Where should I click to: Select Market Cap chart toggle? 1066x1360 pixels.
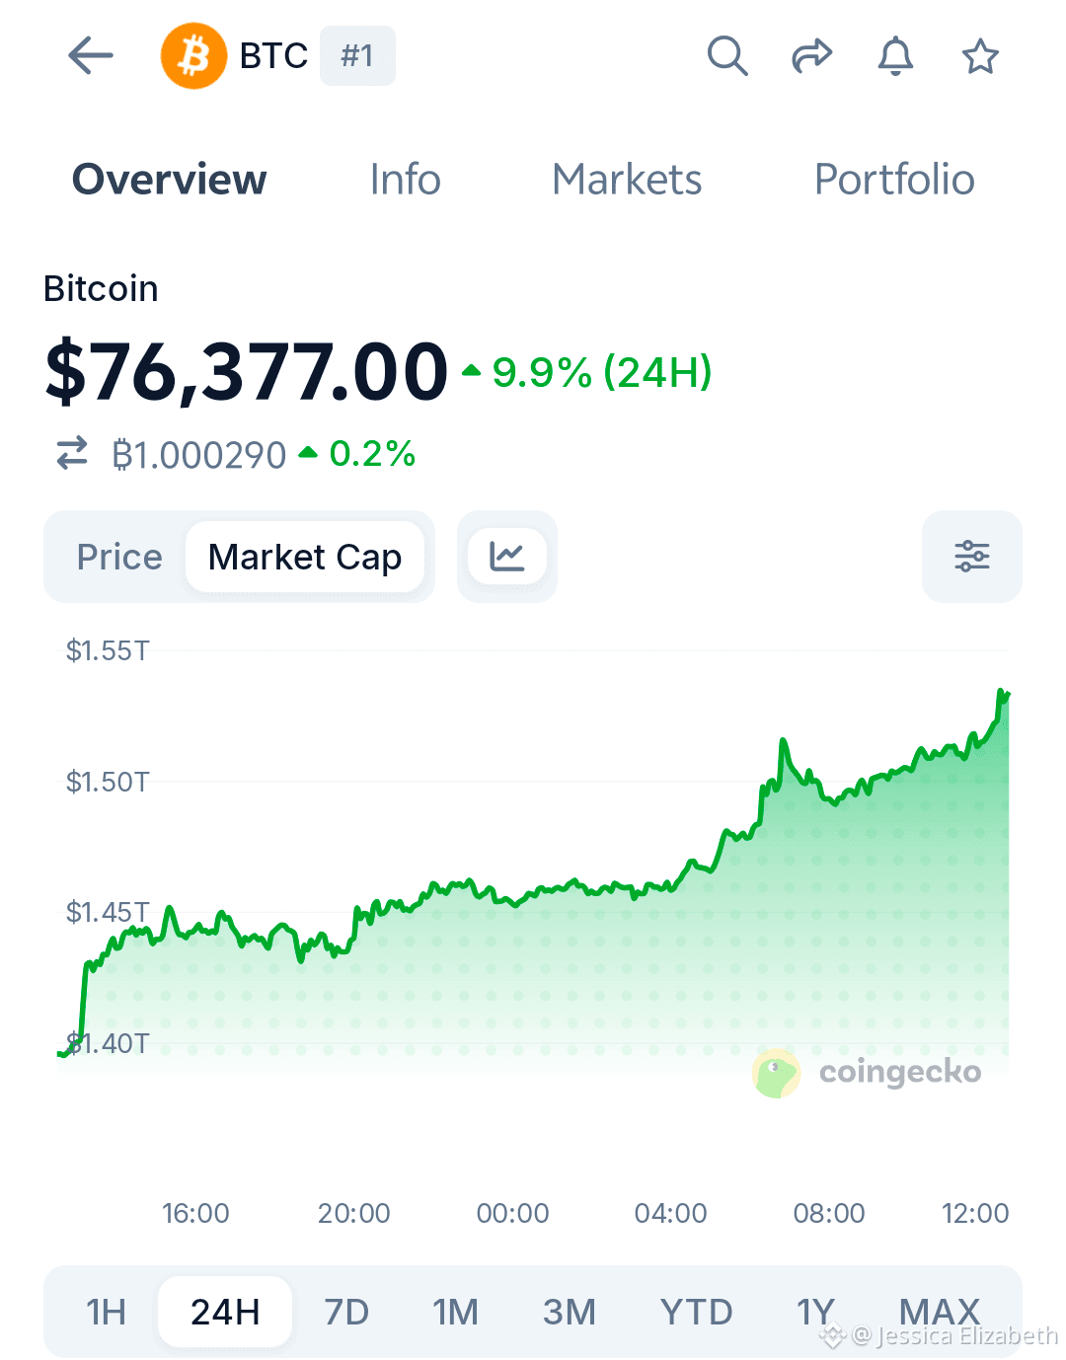click(x=305, y=557)
